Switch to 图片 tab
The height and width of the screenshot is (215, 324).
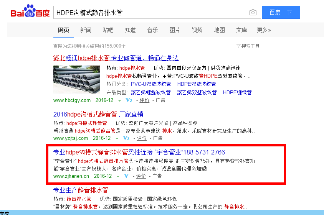click(x=175, y=30)
